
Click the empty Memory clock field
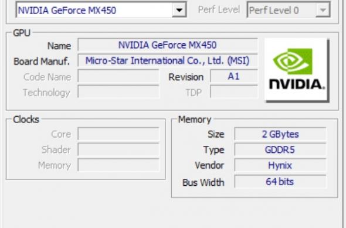pos(118,165)
